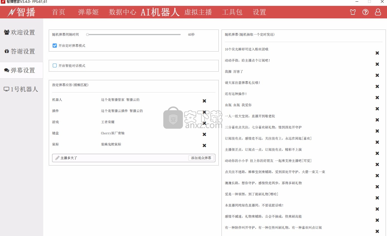Open 弹幕姬 tab

[88, 12]
